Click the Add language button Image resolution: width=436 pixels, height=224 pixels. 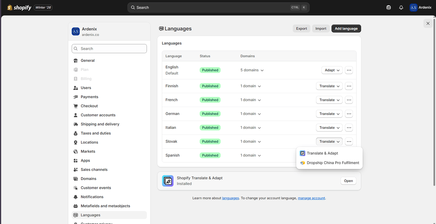pos(346,28)
